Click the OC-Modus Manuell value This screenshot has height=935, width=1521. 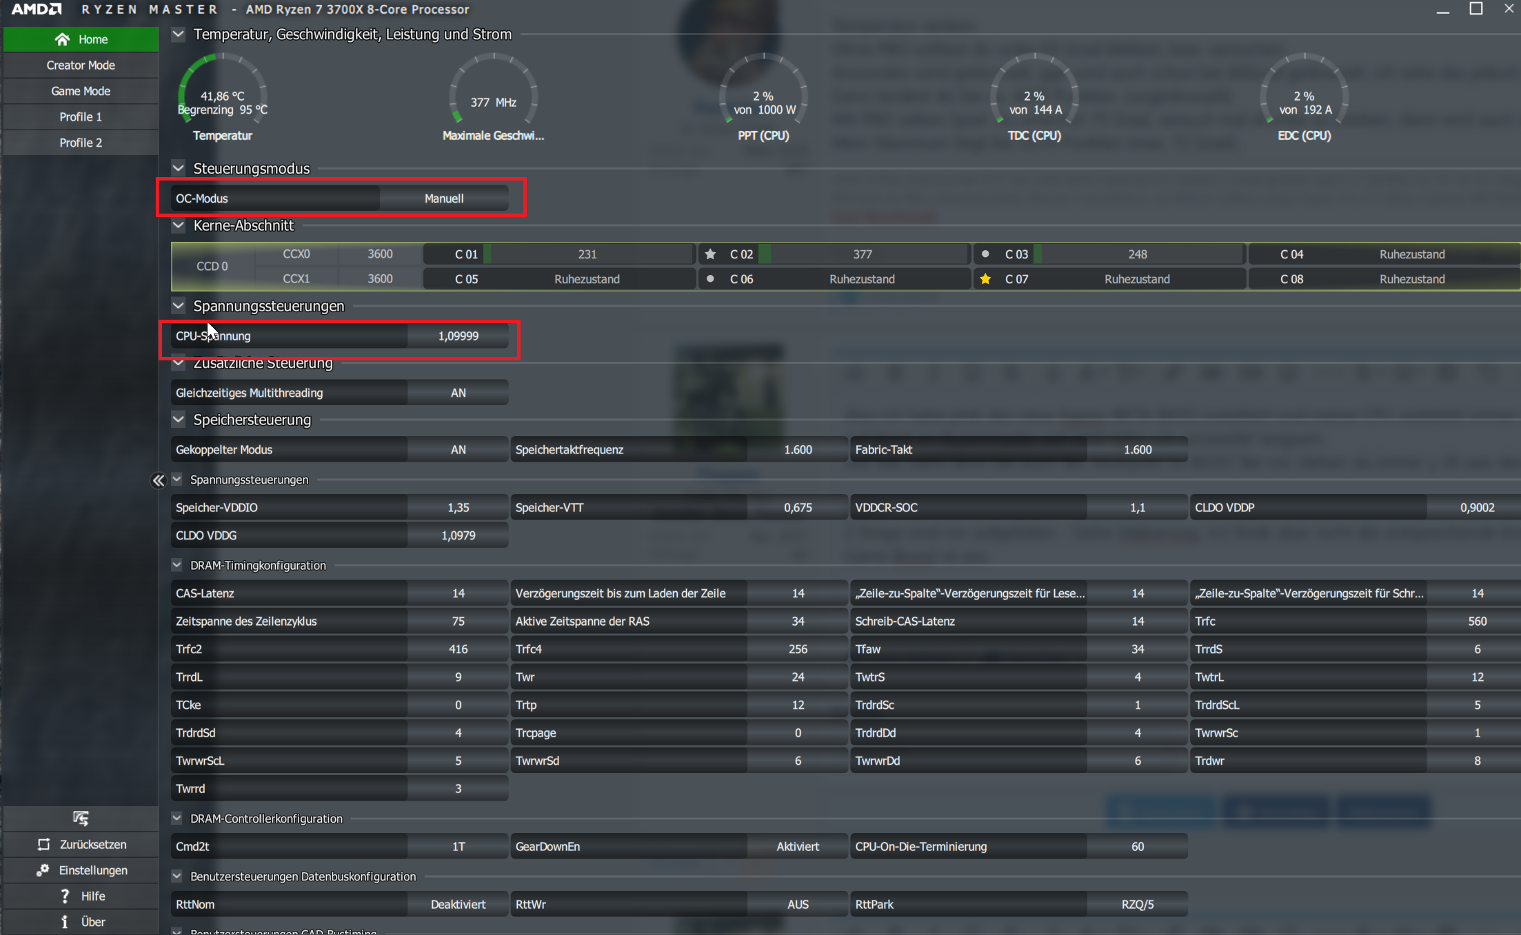coord(443,198)
